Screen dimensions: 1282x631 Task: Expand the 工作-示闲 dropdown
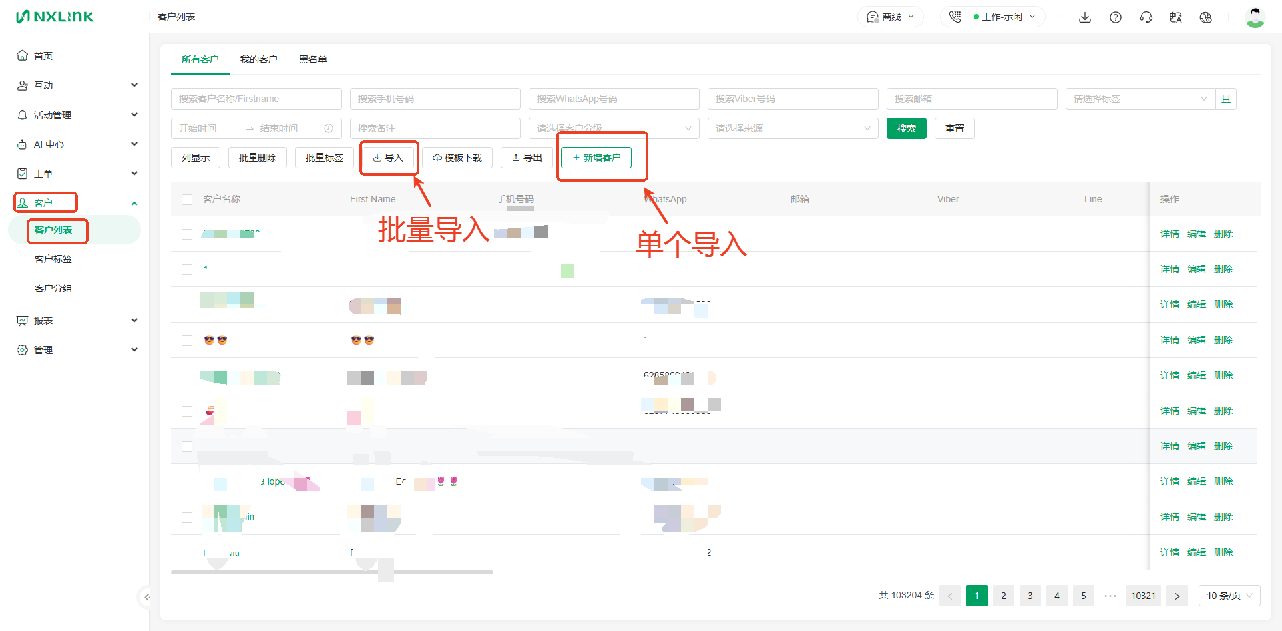[x=999, y=17]
